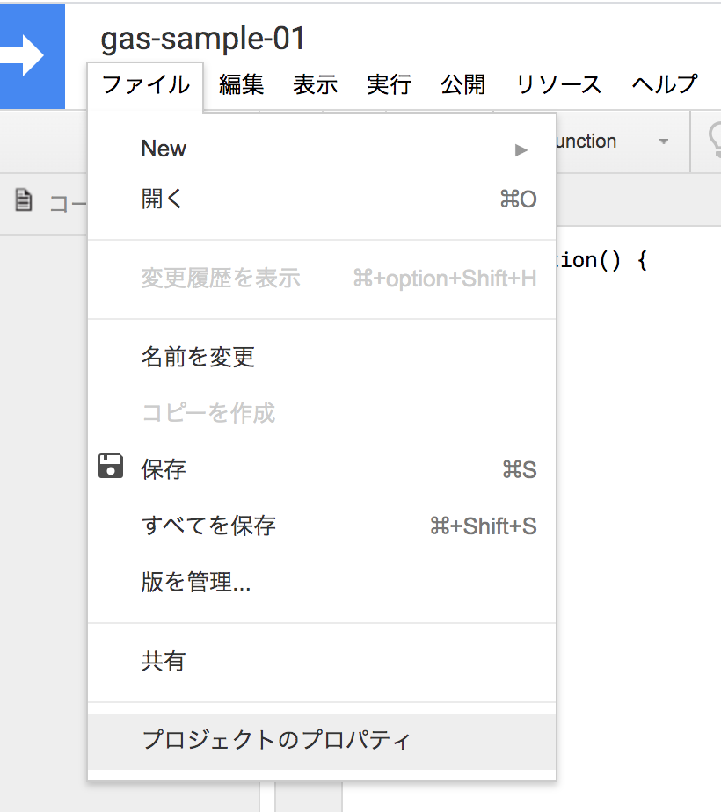Viewport: 721px width, 812px height.
Task: Open the リソース menu
Action: pos(557,84)
